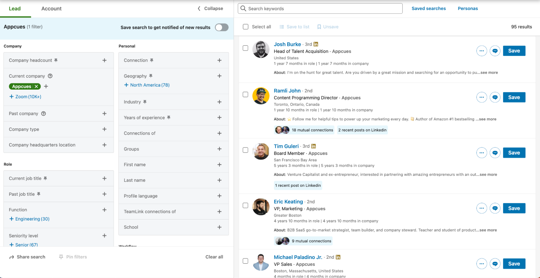Collapse the filter panel
The image size is (540, 278).
click(x=210, y=8)
